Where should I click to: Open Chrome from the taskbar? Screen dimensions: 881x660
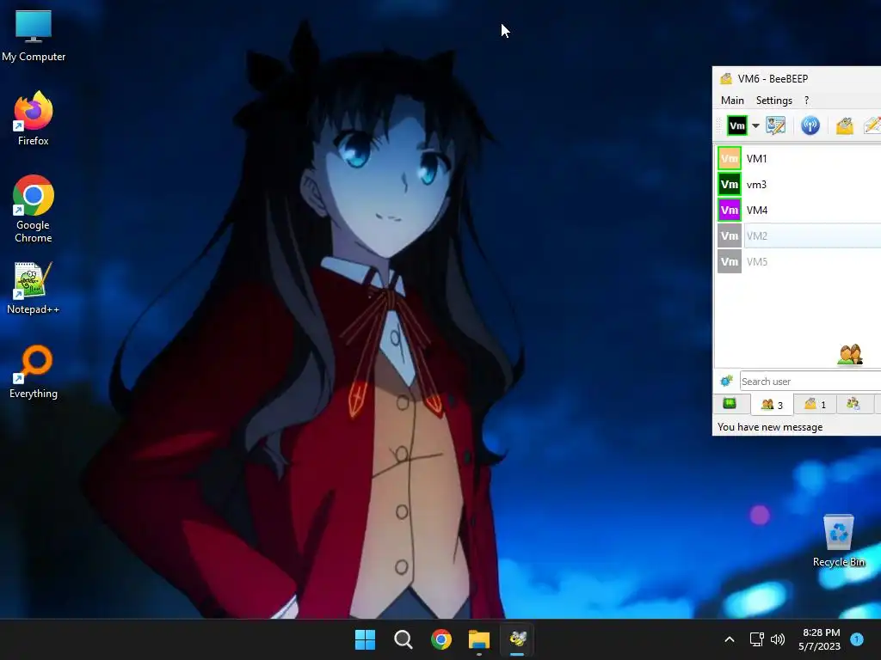click(x=441, y=639)
